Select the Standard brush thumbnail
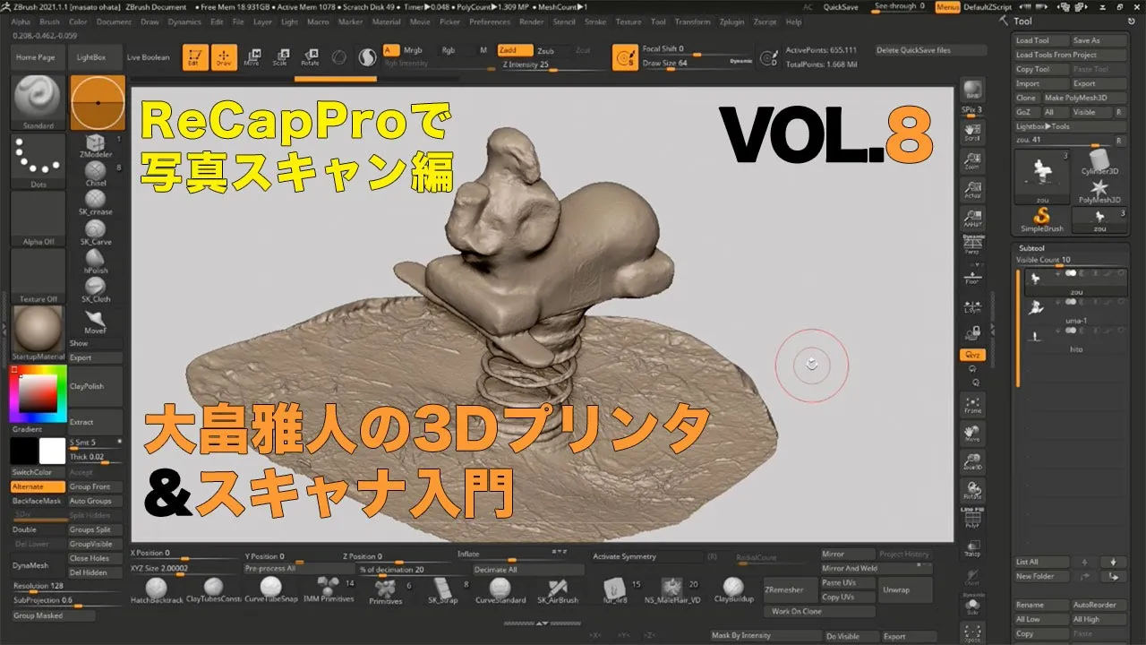This screenshot has width=1146, height=645. coord(38,103)
